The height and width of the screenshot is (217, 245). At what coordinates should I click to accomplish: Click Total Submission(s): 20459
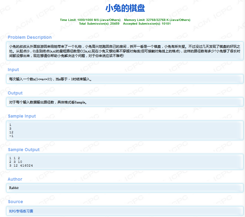[x=99, y=24]
